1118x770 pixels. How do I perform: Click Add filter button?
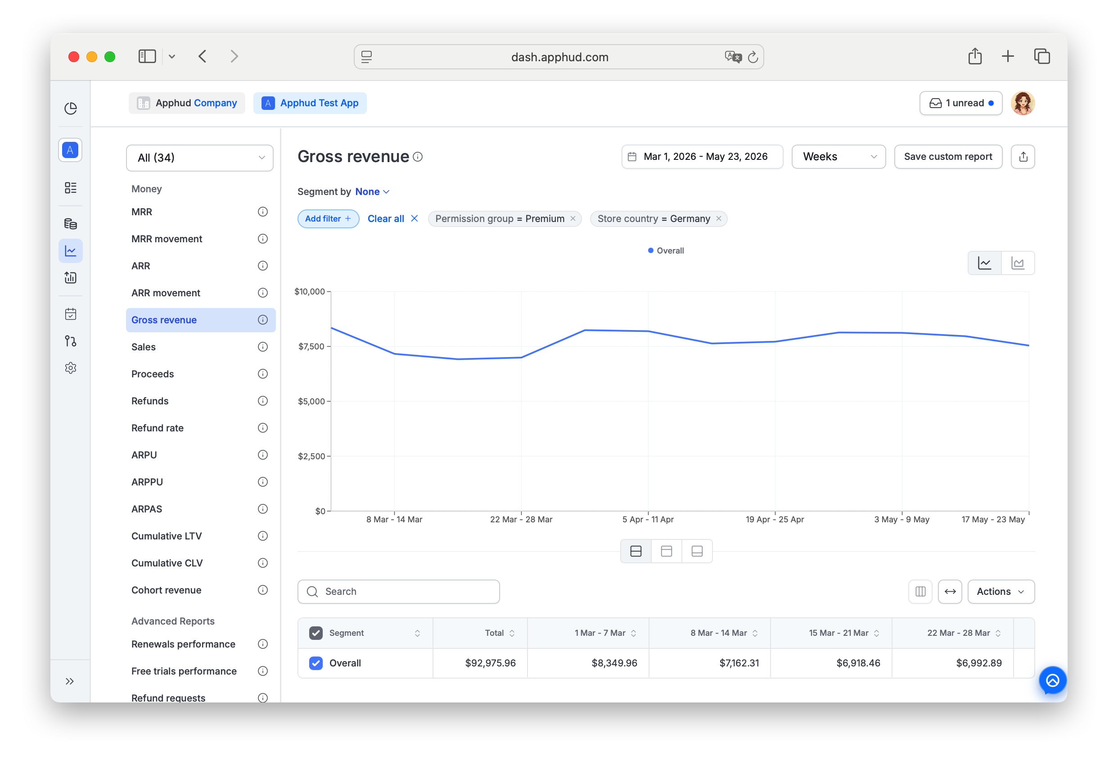coord(328,219)
